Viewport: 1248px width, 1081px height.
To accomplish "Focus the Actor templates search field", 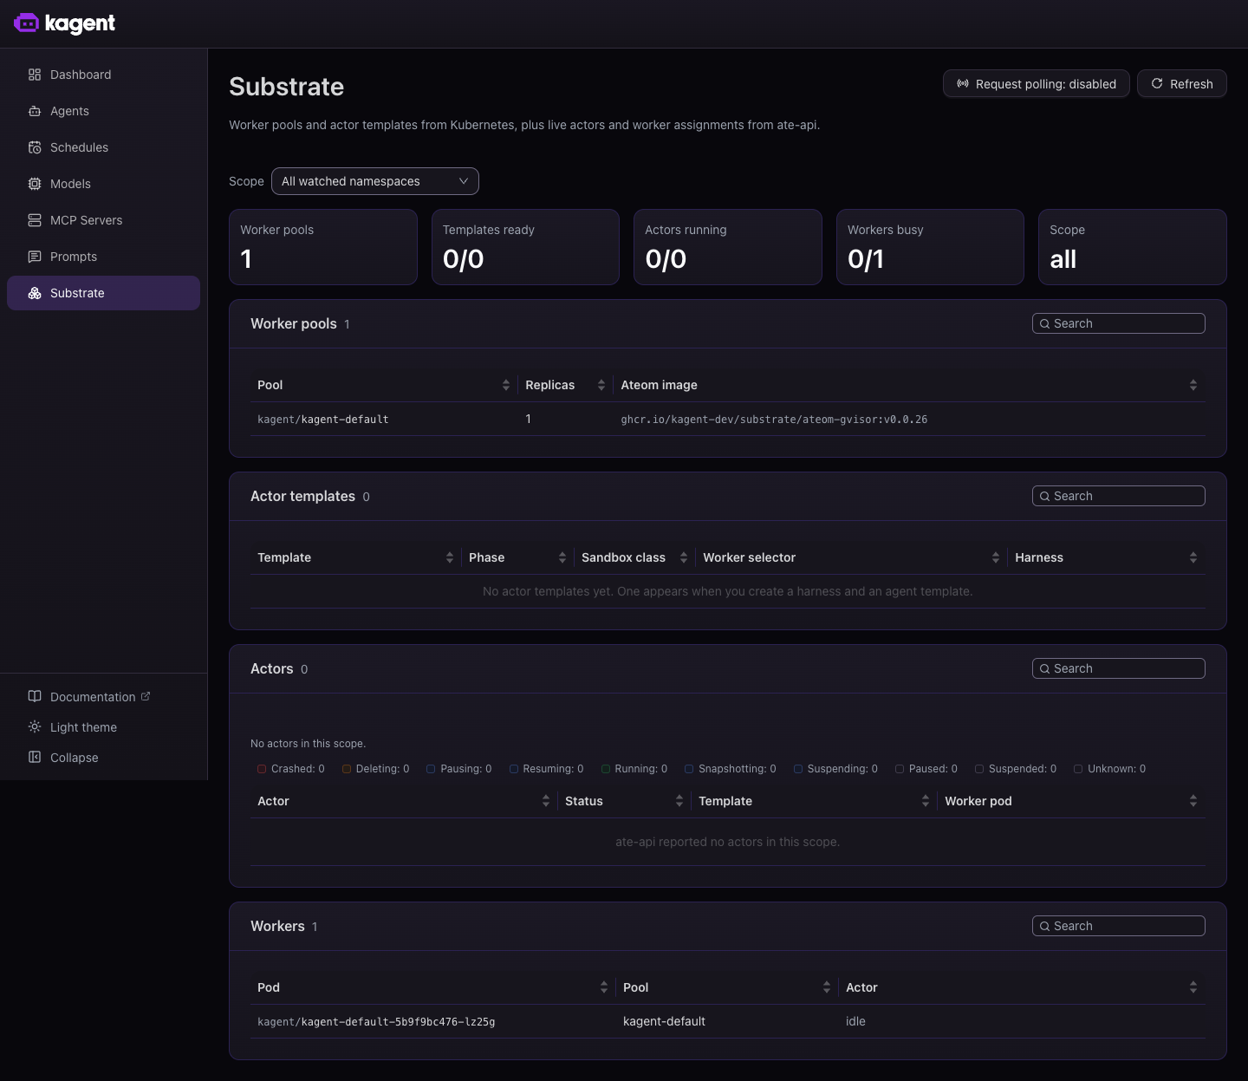I will [x=1119, y=496].
